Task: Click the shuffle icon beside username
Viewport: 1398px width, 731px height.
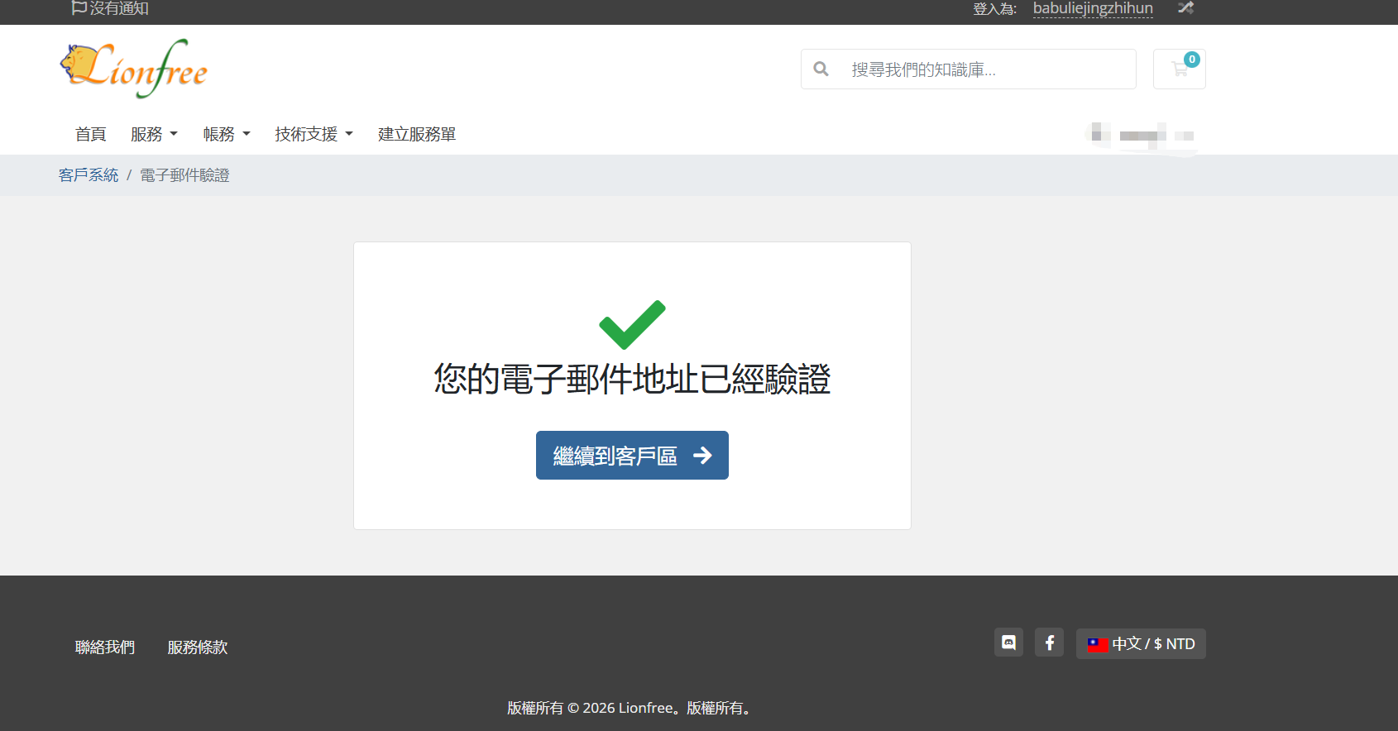Action: tap(1185, 7)
